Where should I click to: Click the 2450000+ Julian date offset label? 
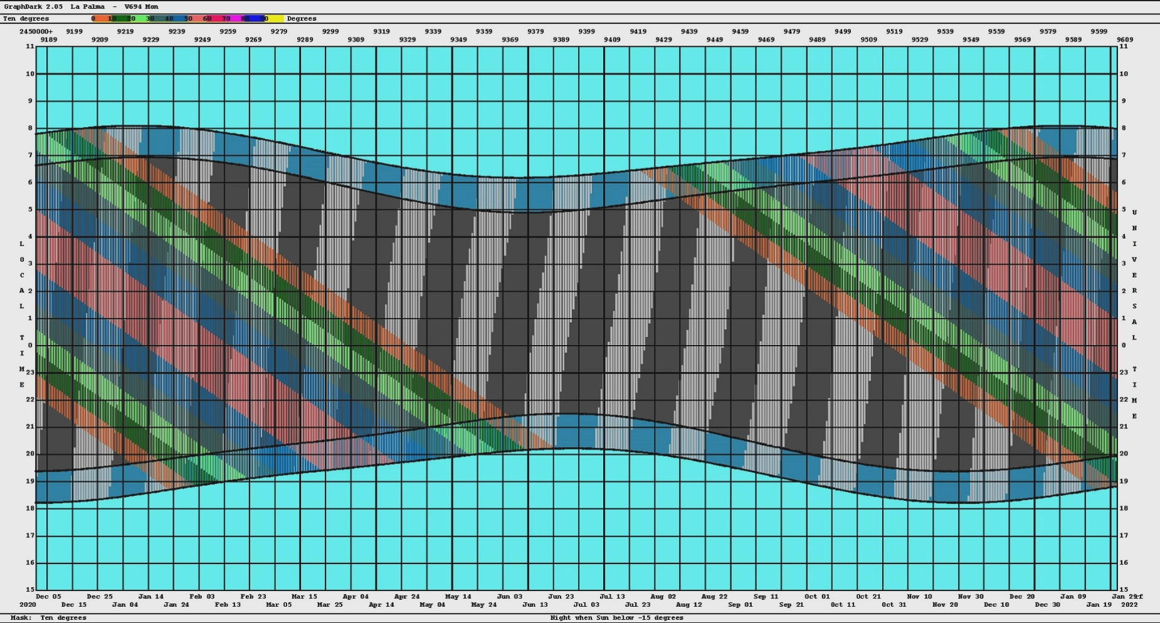pyautogui.click(x=36, y=31)
